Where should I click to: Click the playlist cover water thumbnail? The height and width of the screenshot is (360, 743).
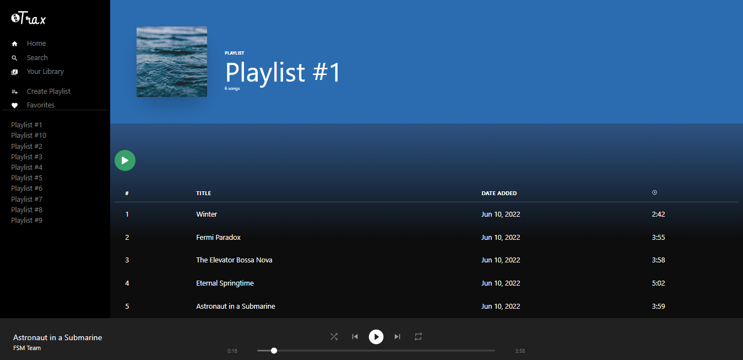click(x=172, y=62)
